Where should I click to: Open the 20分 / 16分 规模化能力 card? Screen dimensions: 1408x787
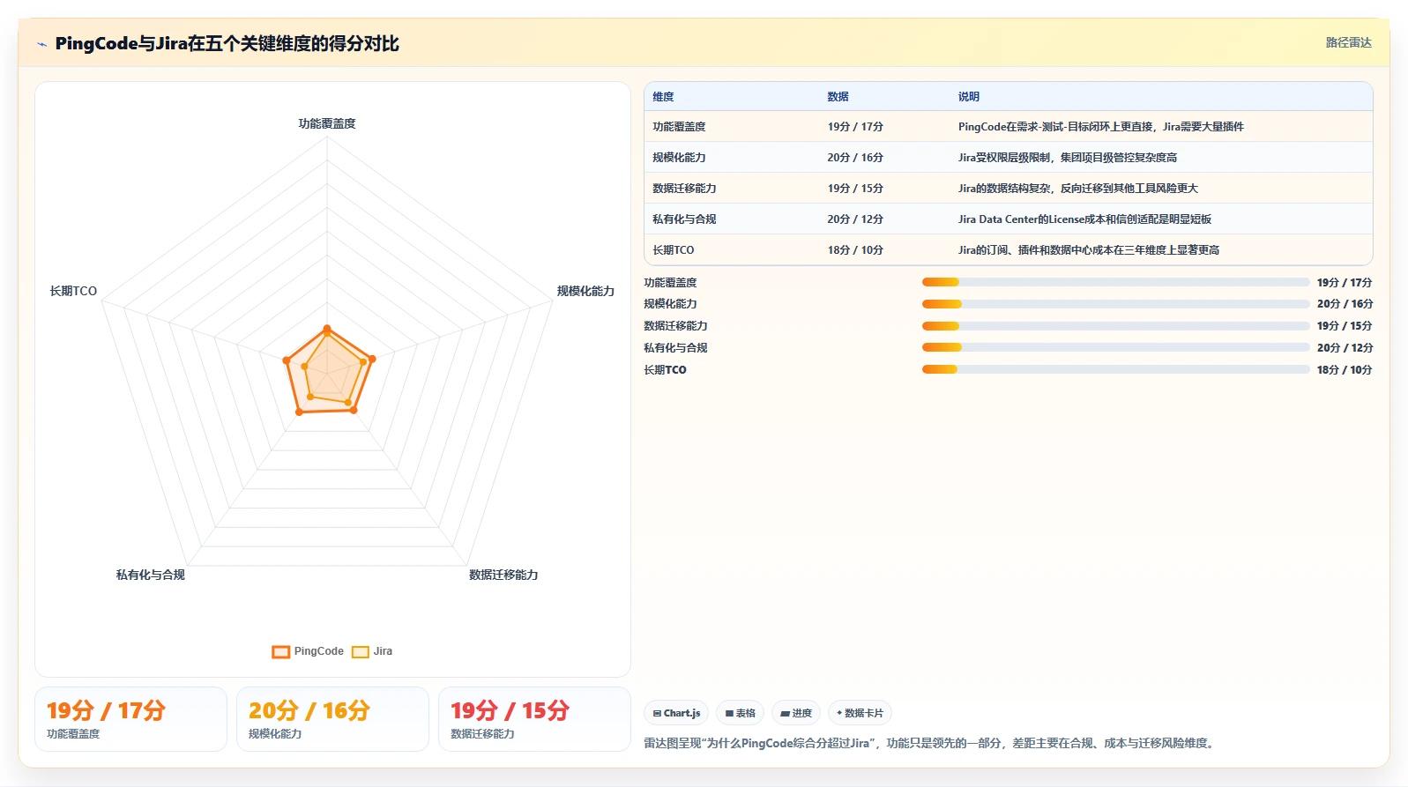click(x=332, y=719)
